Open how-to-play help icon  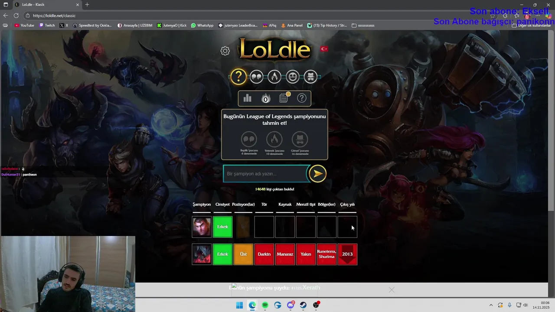pyautogui.click(x=302, y=98)
